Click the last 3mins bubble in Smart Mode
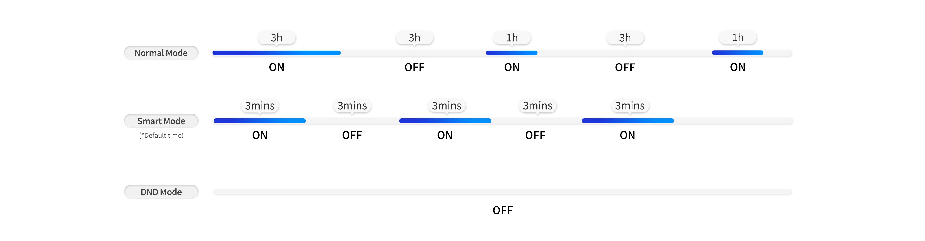The height and width of the screenshot is (241, 925). 630,105
